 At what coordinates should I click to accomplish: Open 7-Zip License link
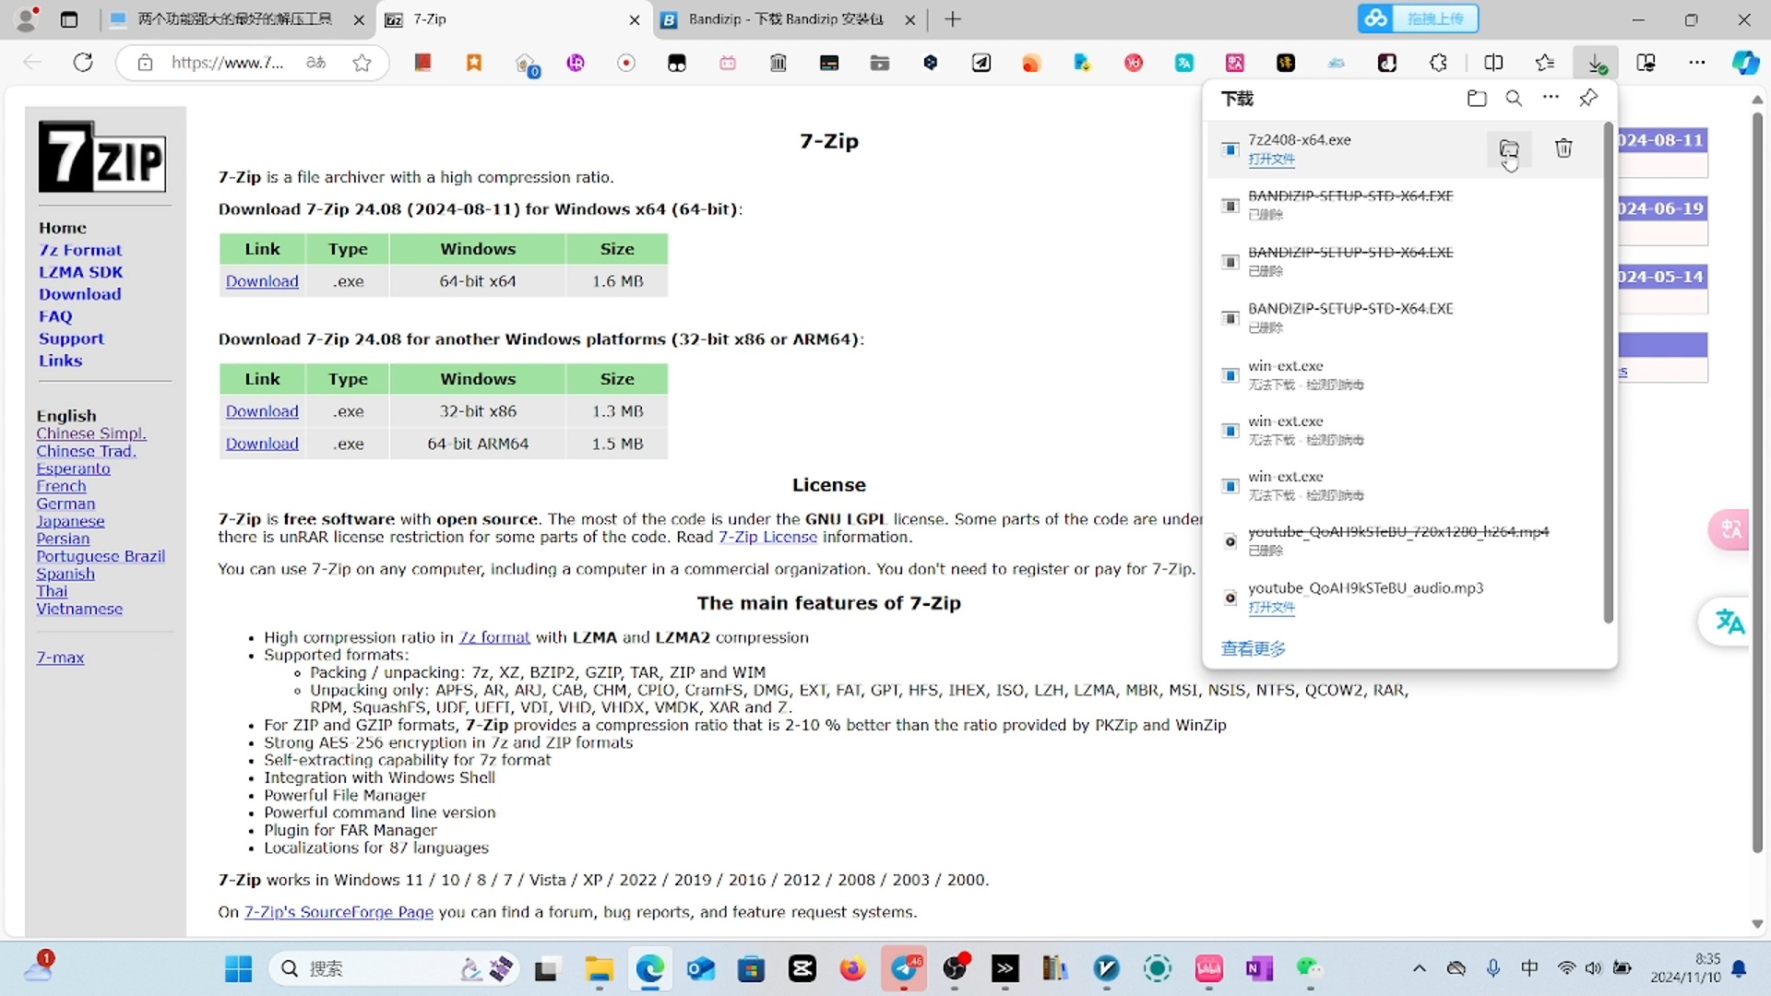(767, 537)
